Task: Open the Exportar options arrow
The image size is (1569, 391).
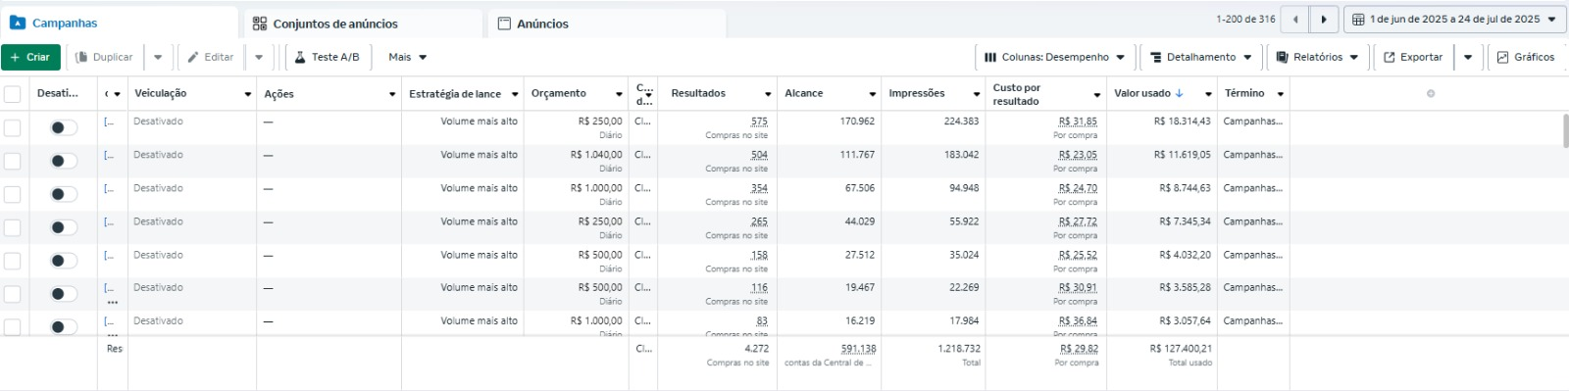Action: pyautogui.click(x=1468, y=57)
